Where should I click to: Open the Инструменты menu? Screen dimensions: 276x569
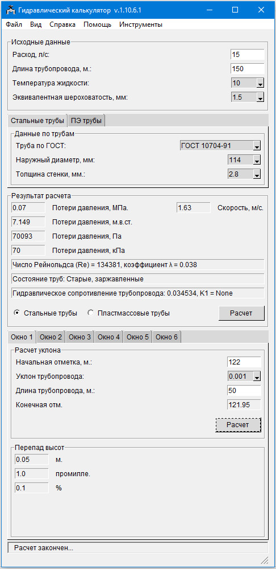click(141, 24)
